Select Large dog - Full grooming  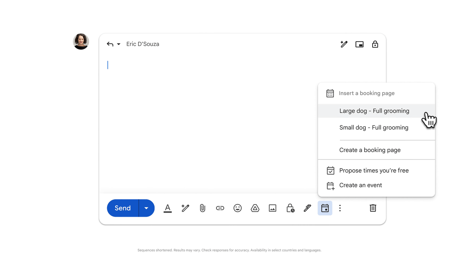[x=374, y=111]
